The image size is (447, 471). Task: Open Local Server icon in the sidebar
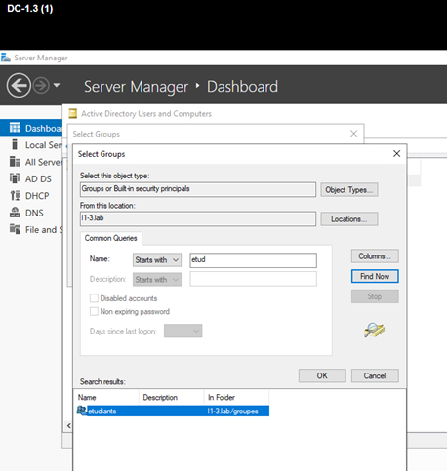15,144
